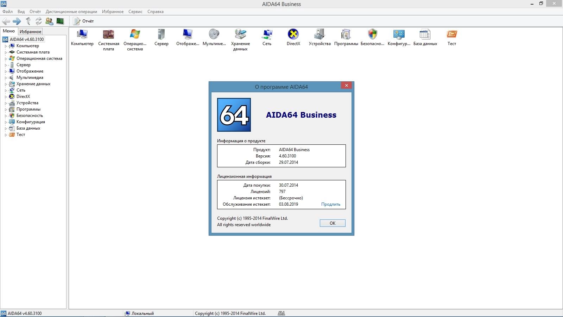Click OK in the About dialog
Screen dimensions: 563x317
point(333,223)
